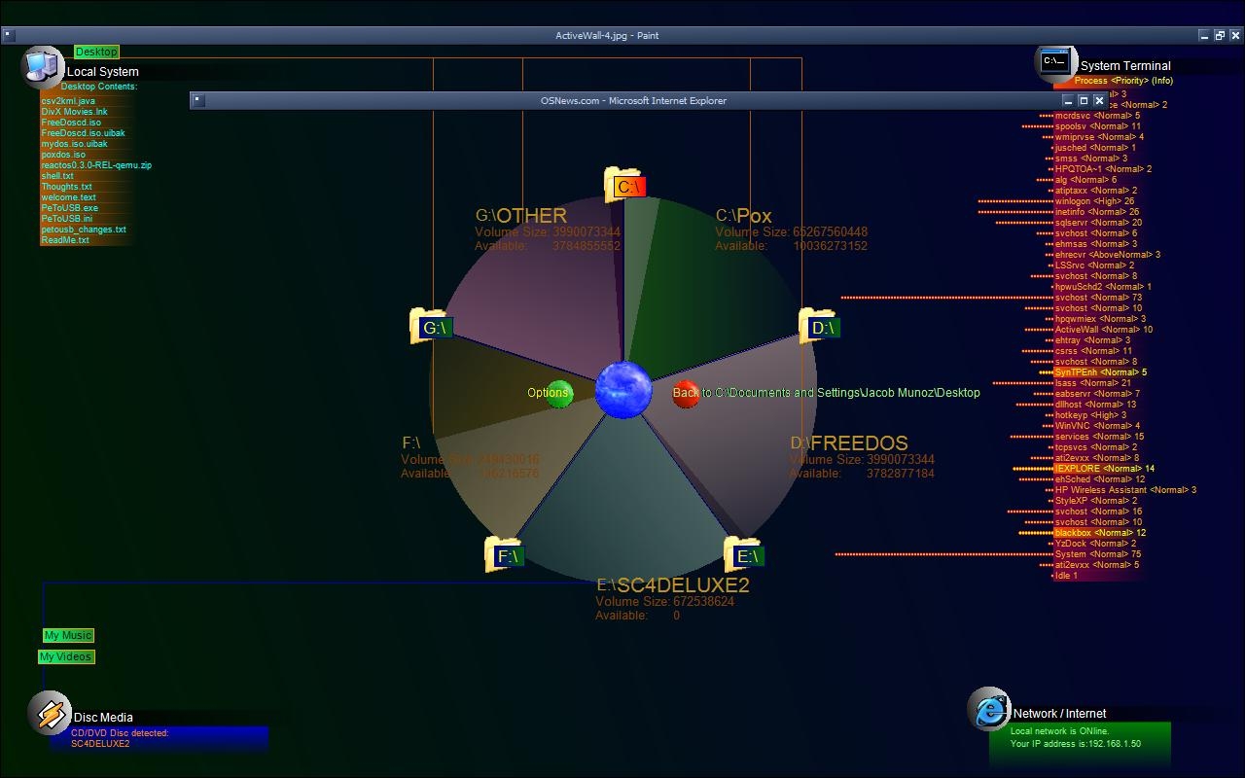Open the Internet Explorer window system menu icon

pyautogui.click(x=197, y=100)
